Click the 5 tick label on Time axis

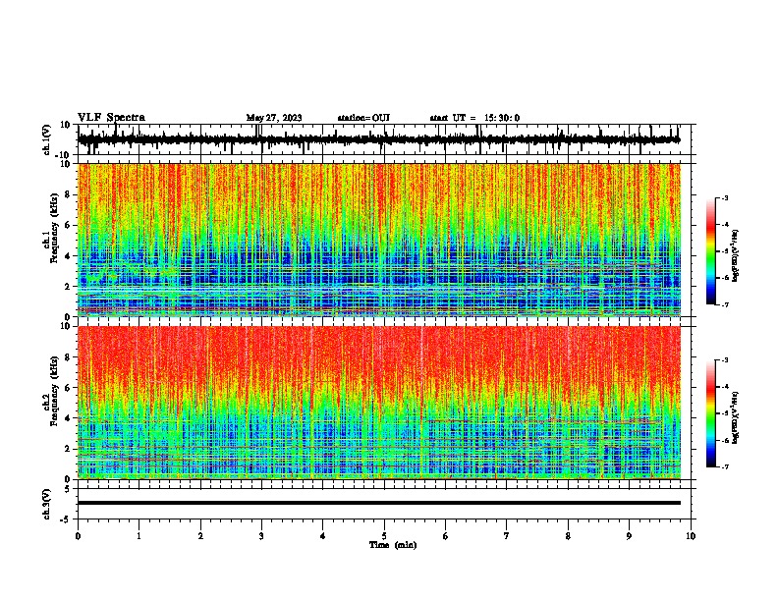[x=384, y=536]
